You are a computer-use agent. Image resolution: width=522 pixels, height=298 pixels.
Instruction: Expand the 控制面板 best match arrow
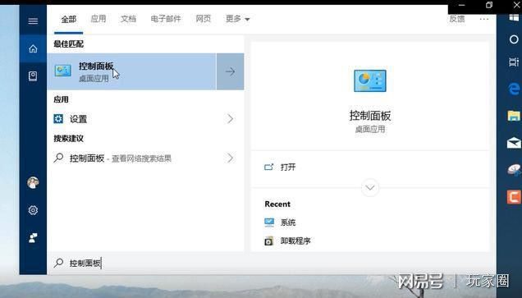230,71
